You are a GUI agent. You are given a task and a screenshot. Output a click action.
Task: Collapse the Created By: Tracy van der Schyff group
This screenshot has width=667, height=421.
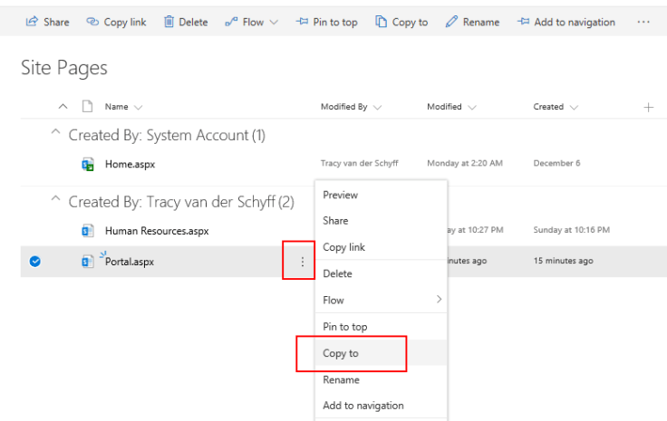point(57,201)
